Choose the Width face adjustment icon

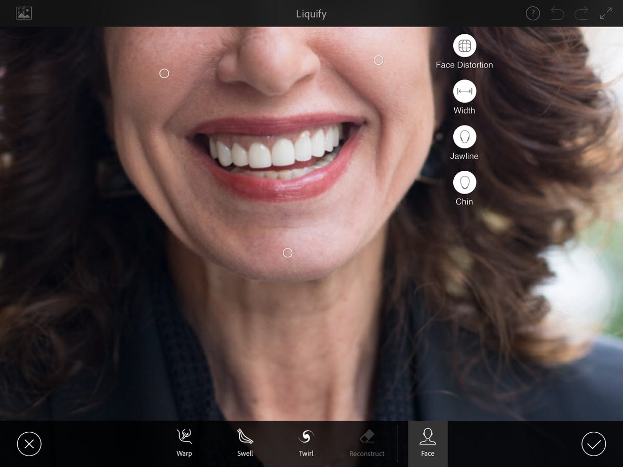[464, 91]
